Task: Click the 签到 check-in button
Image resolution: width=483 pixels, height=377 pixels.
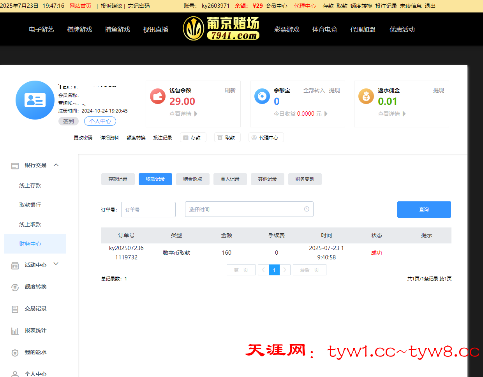Action: click(69, 121)
